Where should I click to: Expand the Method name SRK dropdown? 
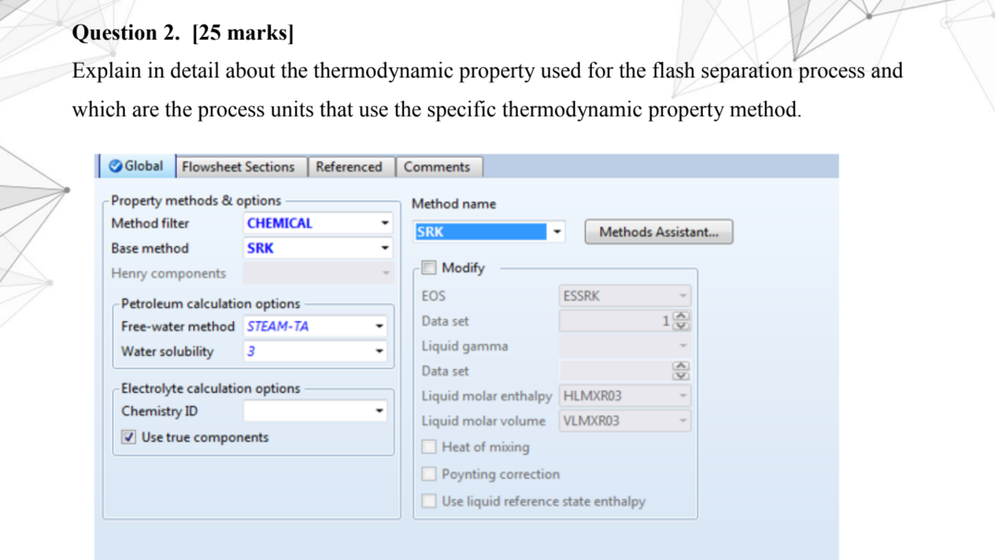(557, 232)
